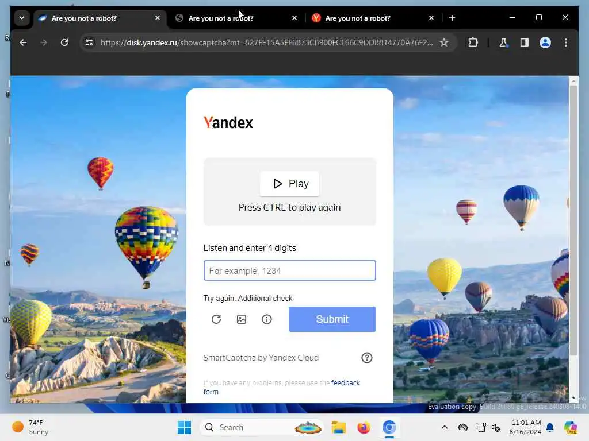Open the Chrome profile avatar
The height and width of the screenshot is (441, 589).
545,42
